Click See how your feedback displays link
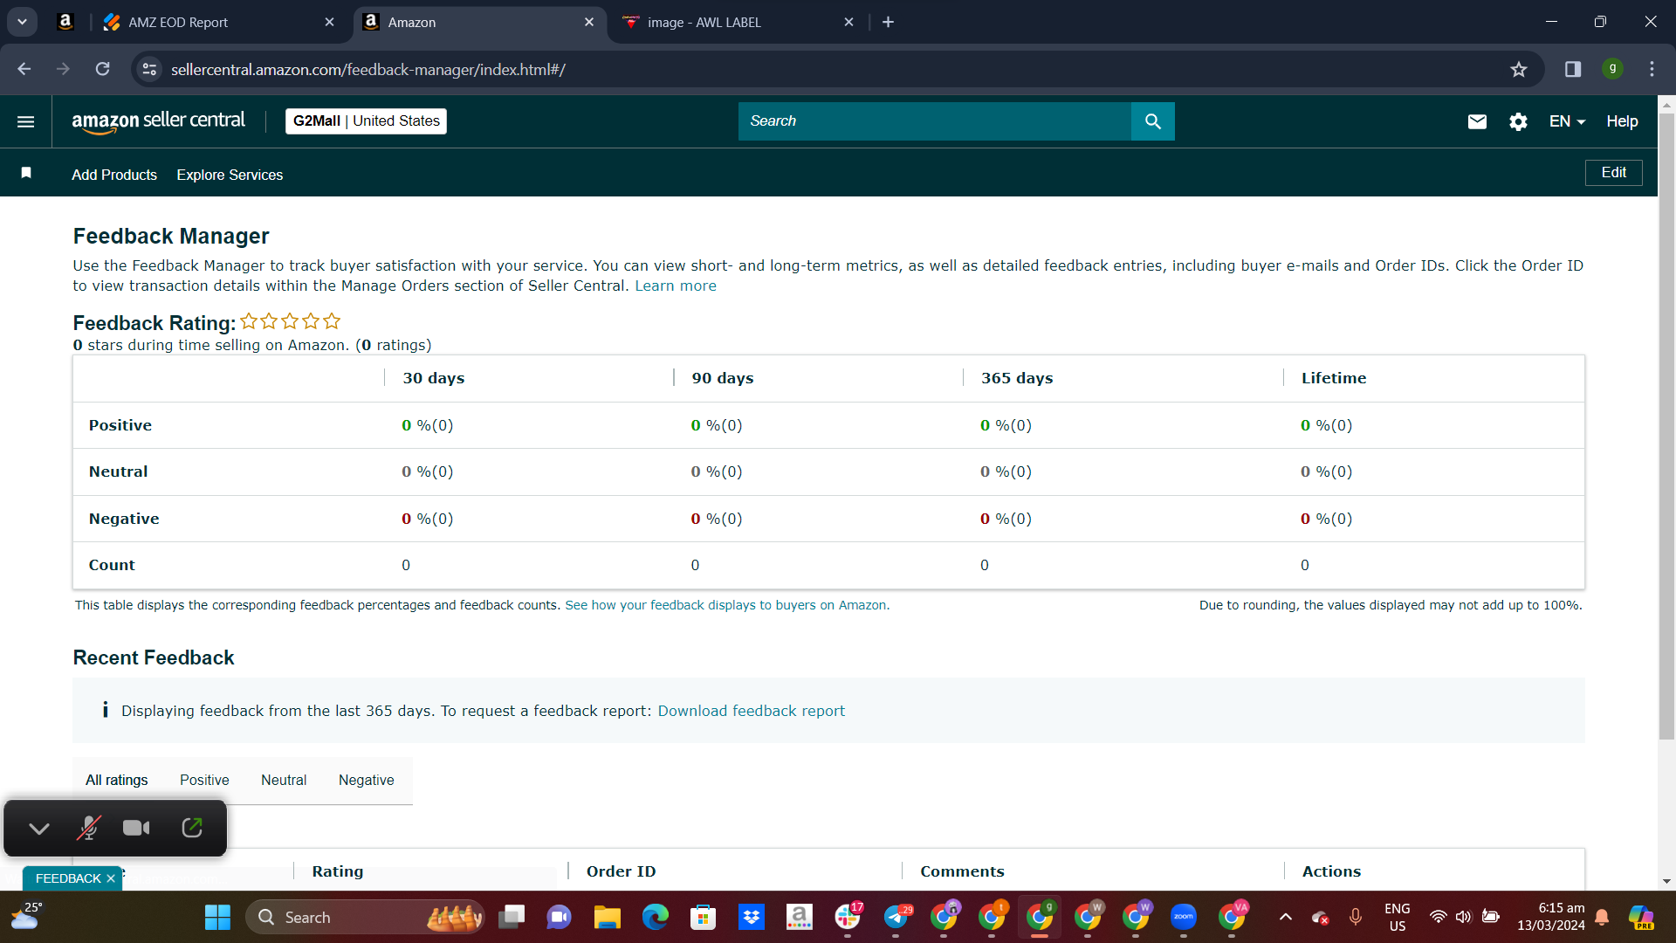 (x=727, y=605)
